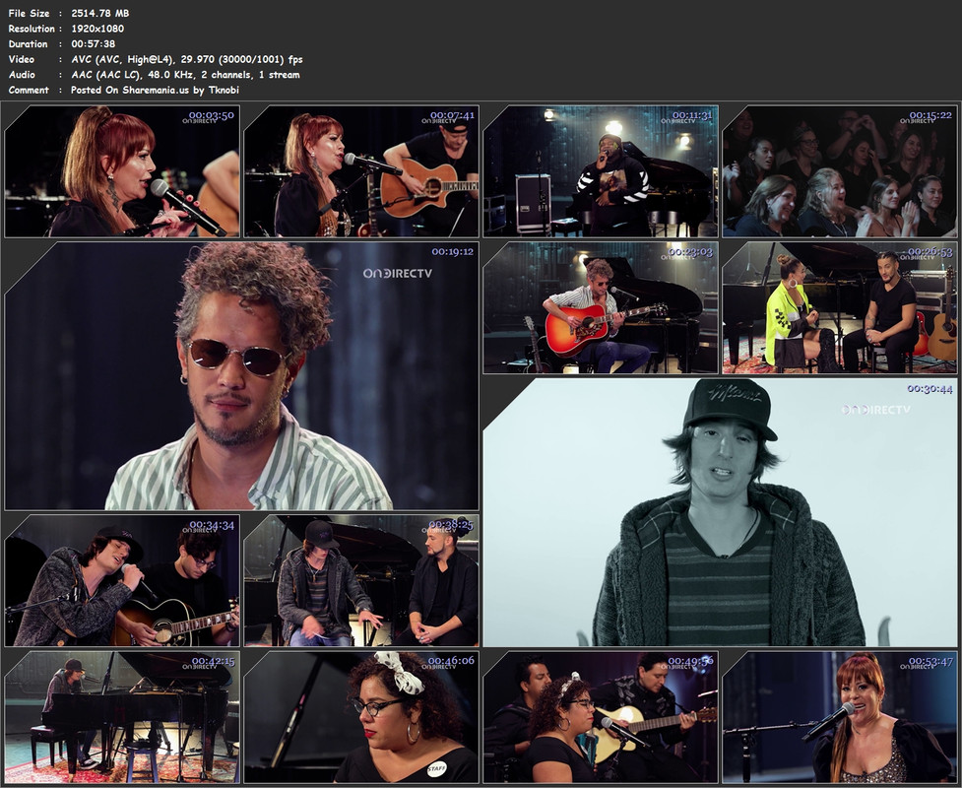Image resolution: width=962 pixels, height=788 pixels.
Task: Click the resolution value 1920x1080
Action: [97, 29]
